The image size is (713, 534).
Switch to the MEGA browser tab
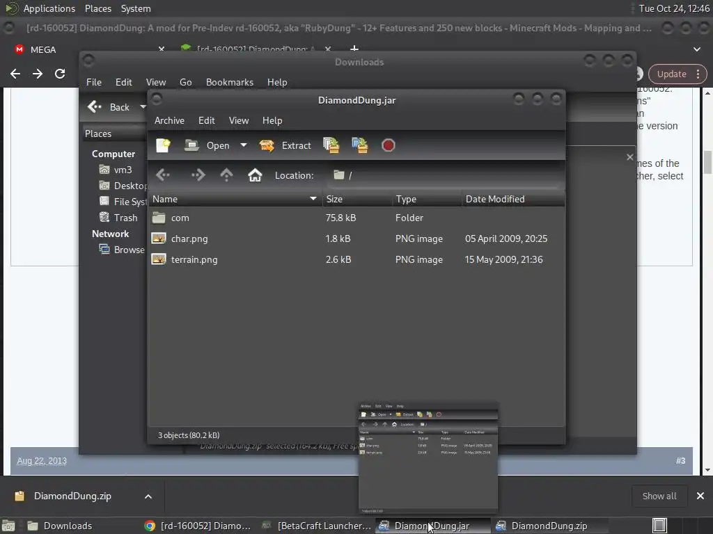pos(43,49)
